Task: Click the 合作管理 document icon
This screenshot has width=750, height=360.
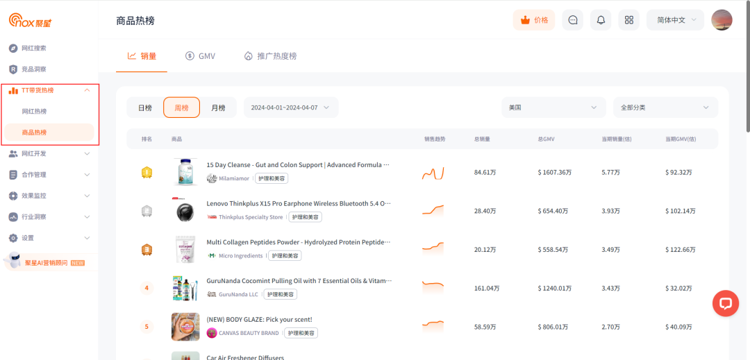Action: click(13, 175)
